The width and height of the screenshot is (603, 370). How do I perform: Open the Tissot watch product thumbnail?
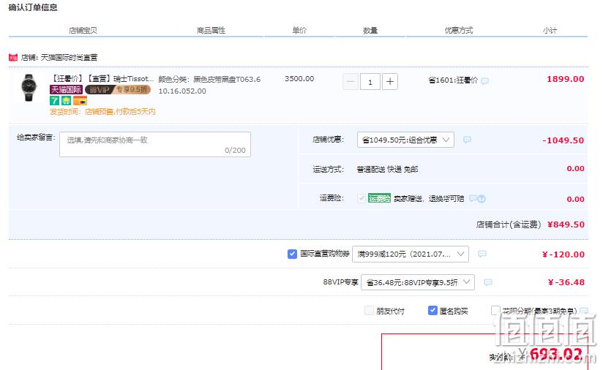point(29,88)
